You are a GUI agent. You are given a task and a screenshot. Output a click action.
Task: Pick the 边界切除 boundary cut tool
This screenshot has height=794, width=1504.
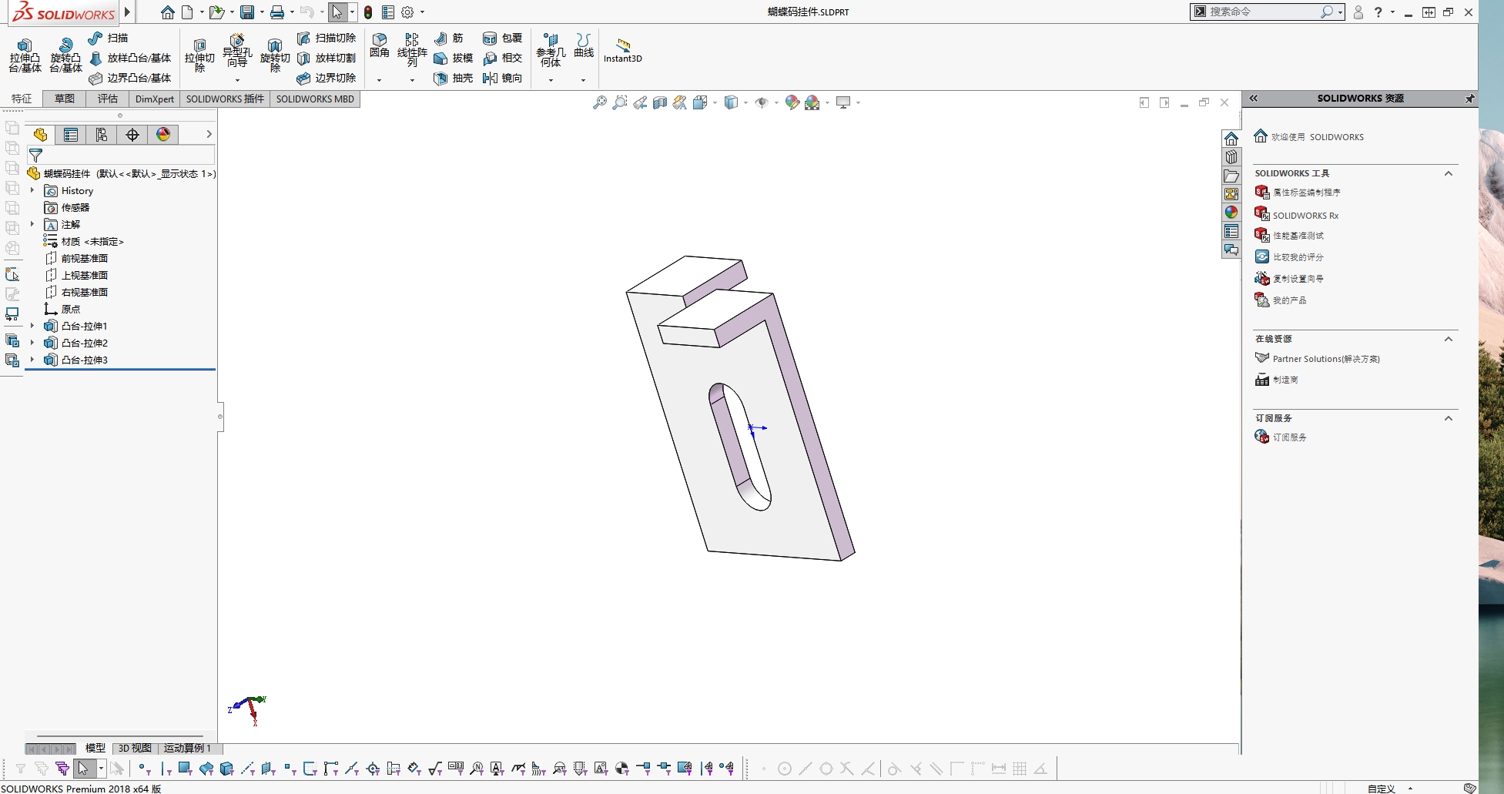(x=327, y=78)
